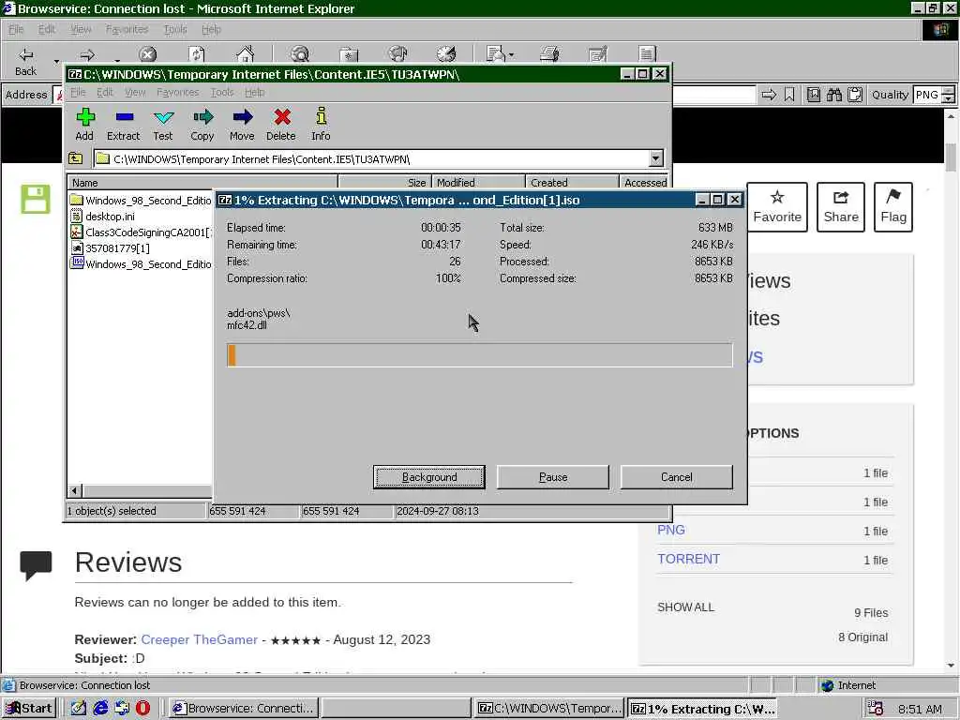Click the Info icon in 7-Zip toolbar
Screen dimensions: 960x720
pyautogui.click(x=321, y=115)
